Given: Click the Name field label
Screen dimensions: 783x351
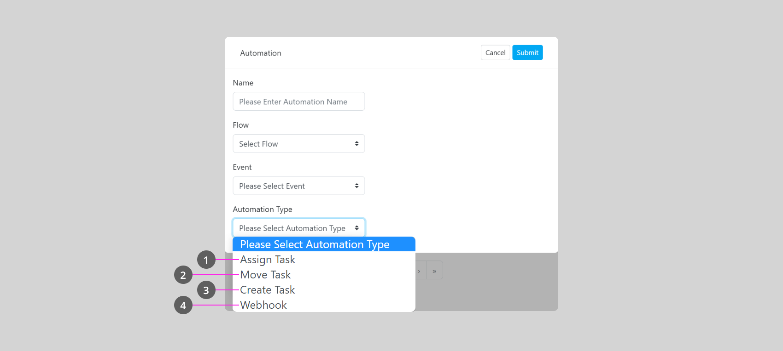Looking at the screenshot, I should pos(243,83).
